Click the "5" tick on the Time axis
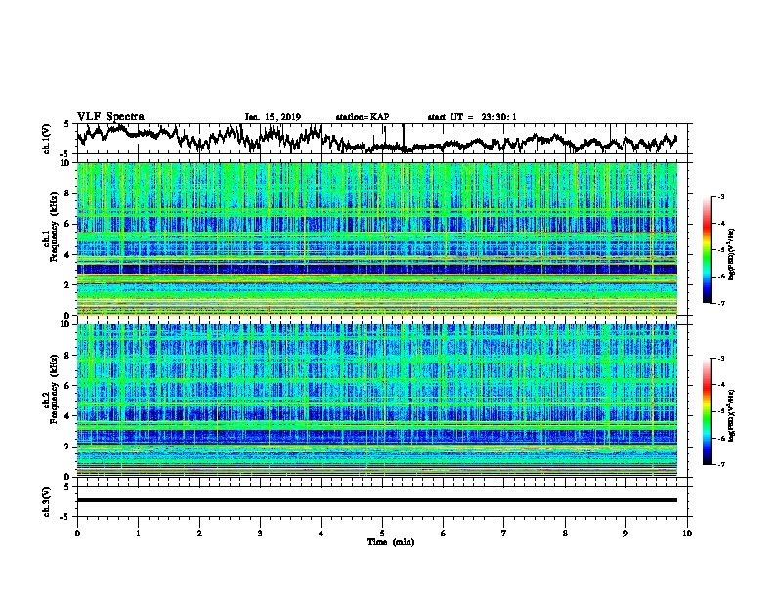Image resolution: width=774 pixels, height=598 pixels. coord(382,534)
